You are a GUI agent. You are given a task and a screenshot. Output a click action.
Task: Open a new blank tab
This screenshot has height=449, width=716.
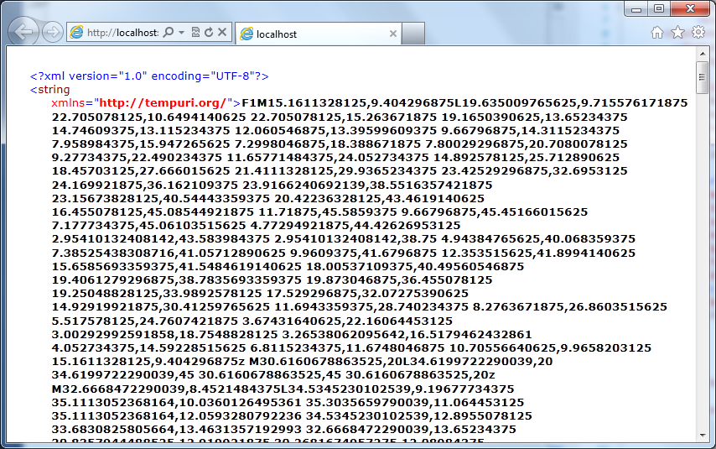point(413,34)
